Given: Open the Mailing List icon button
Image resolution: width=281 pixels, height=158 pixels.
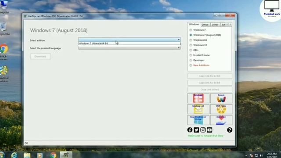Looking at the screenshot, I should (x=198, y=109).
